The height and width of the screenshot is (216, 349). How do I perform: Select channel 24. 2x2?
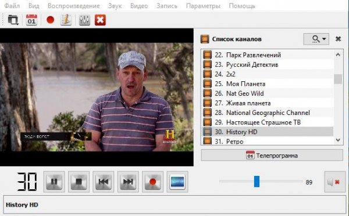pos(268,74)
